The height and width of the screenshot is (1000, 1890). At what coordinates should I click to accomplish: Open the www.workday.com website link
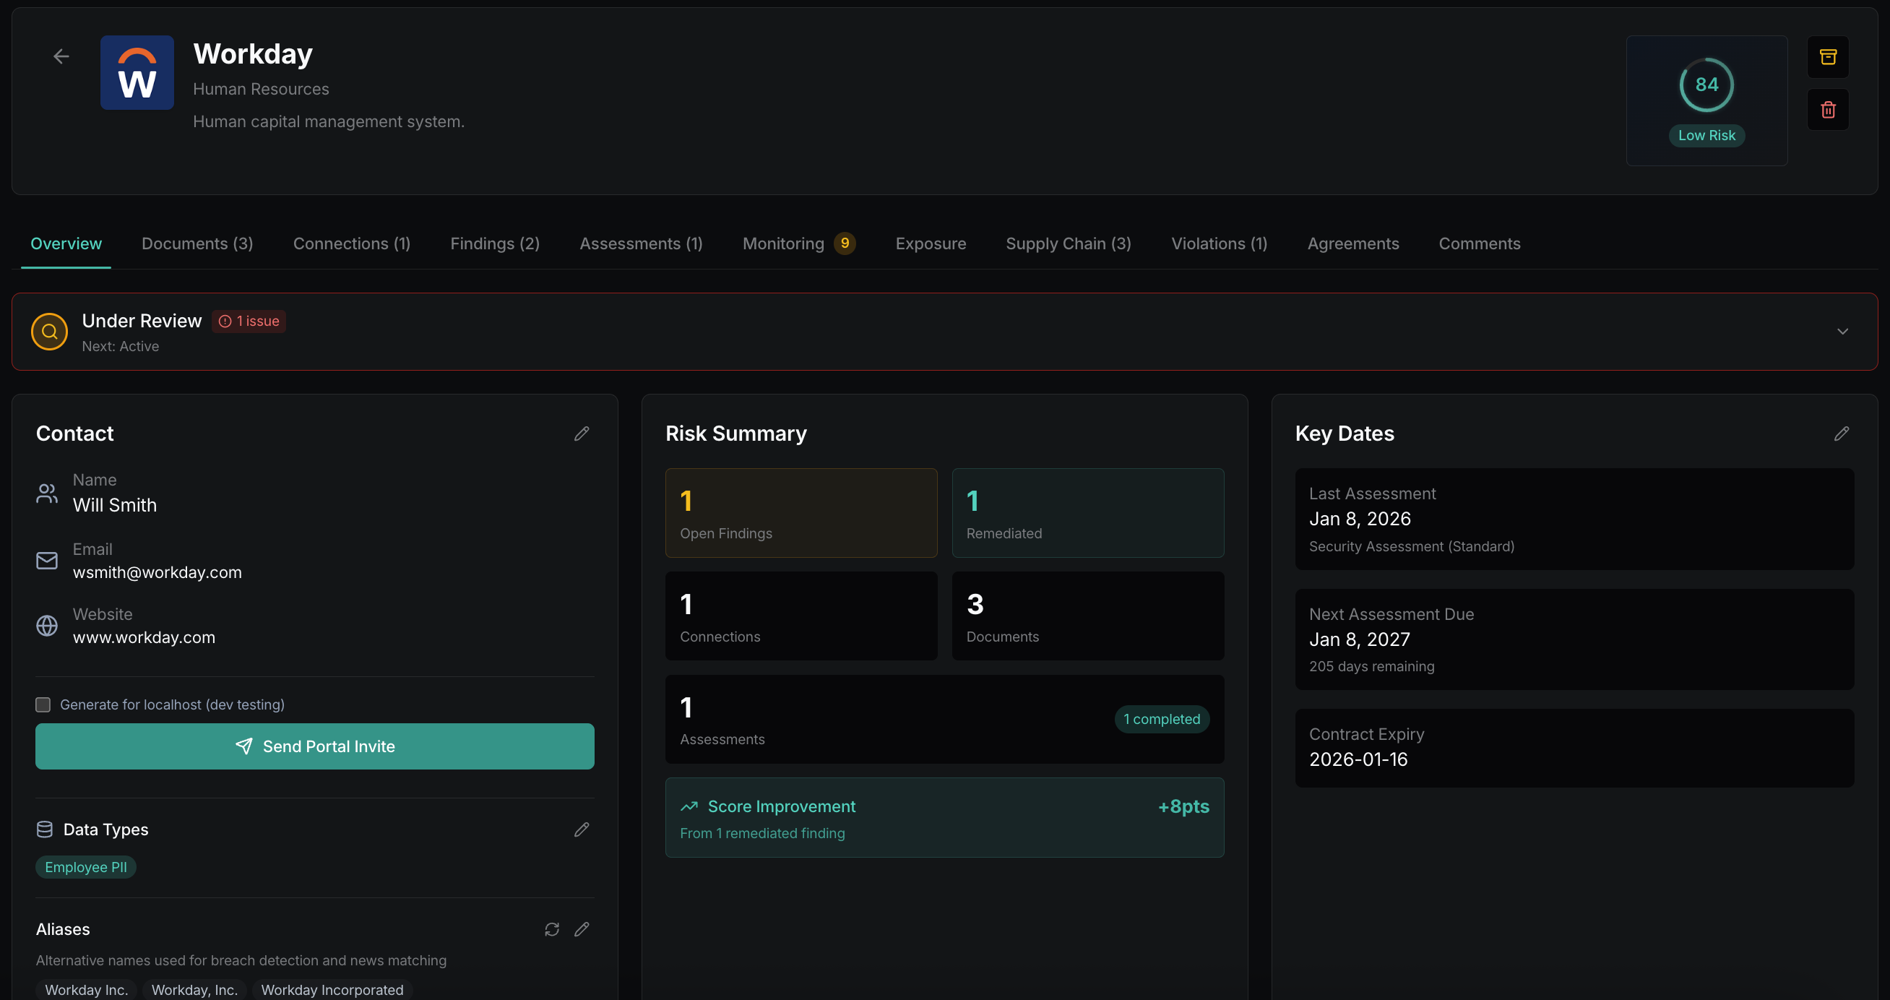[x=144, y=637]
